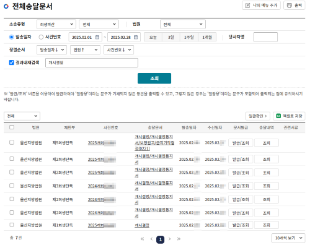Select page 1 in pagination
The height and width of the screenshot is (245, 310).
161,239
